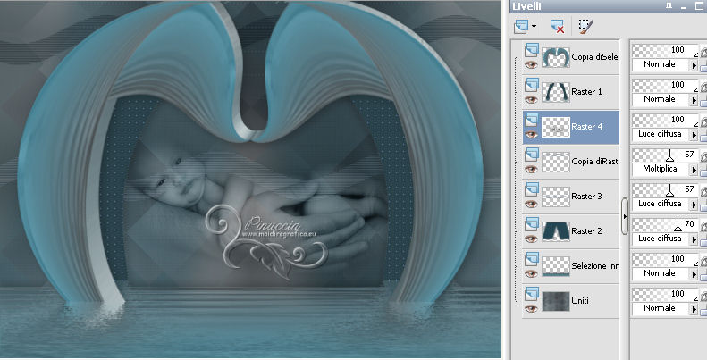Select layer named Copia diRast
707x360 pixels.
(x=595, y=162)
